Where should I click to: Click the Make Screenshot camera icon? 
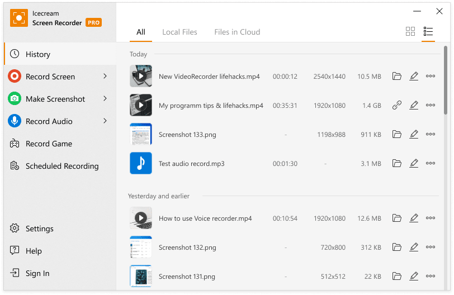[15, 99]
